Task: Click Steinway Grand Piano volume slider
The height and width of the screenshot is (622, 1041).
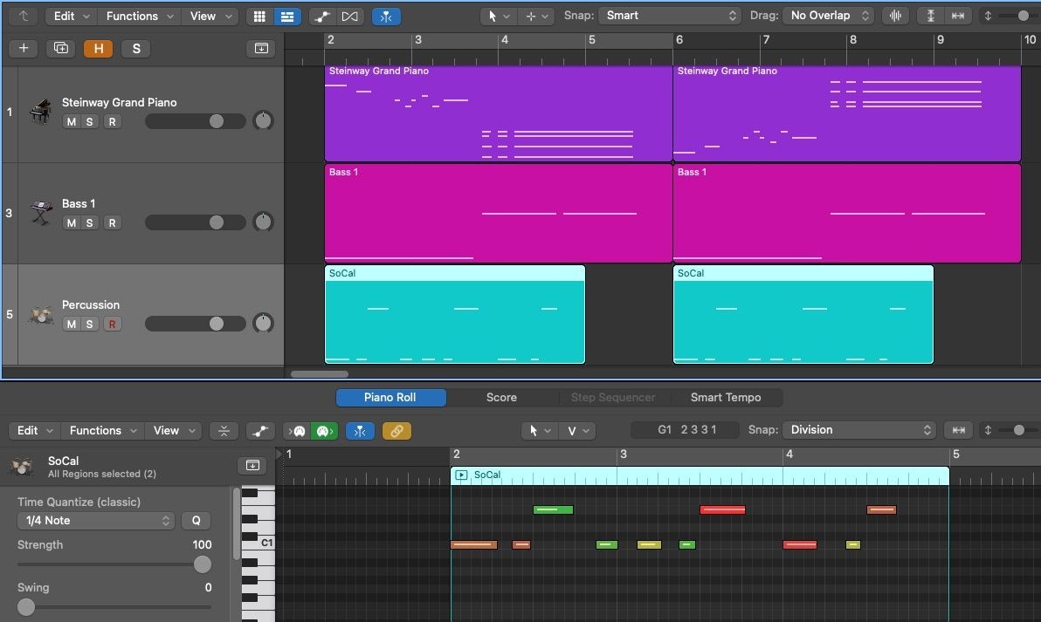Action: tap(196, 121)
